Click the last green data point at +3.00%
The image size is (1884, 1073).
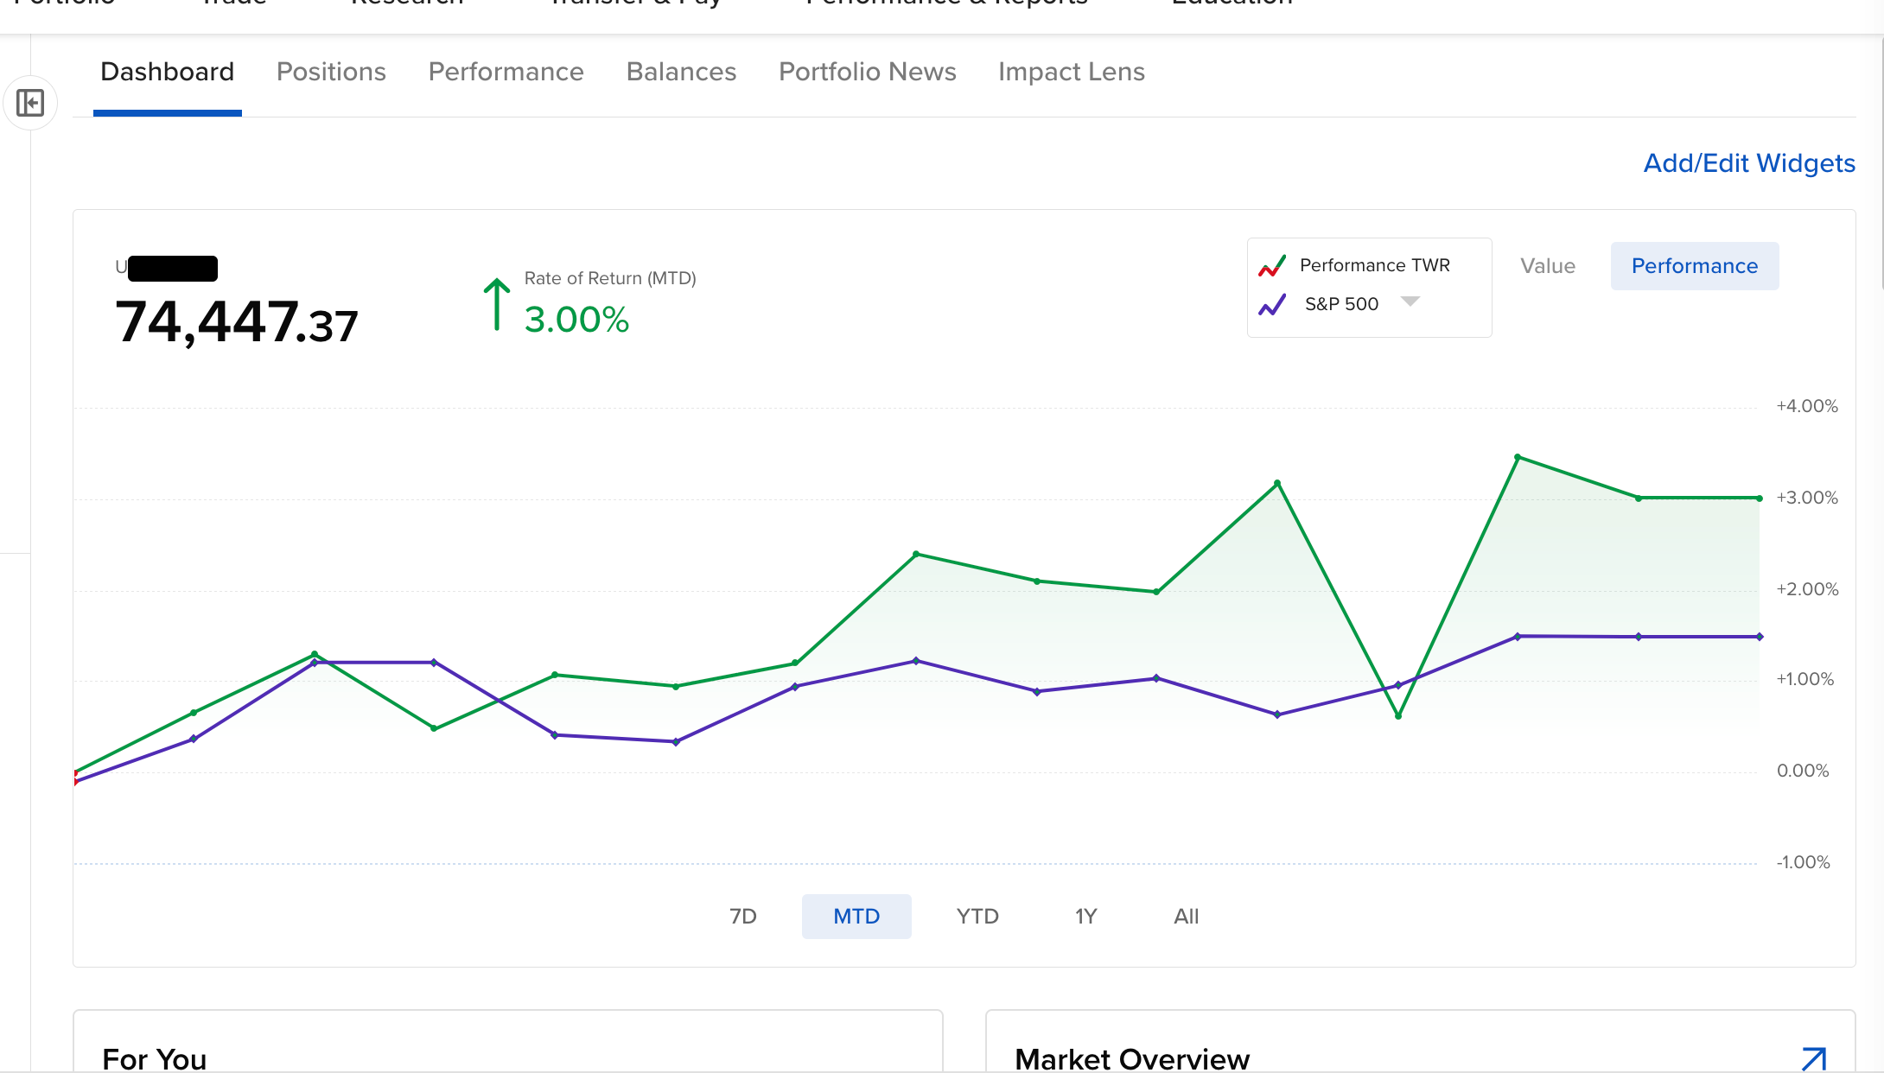click(1759, 498)
